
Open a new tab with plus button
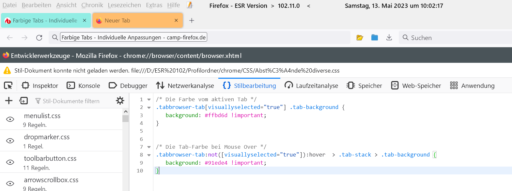[x=192, y=20]
